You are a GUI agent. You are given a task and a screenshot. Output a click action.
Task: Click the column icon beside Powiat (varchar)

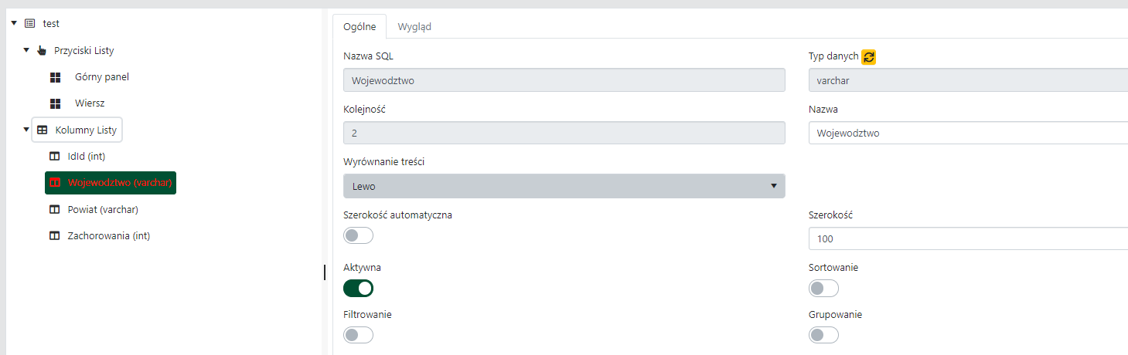coord(55,209)
